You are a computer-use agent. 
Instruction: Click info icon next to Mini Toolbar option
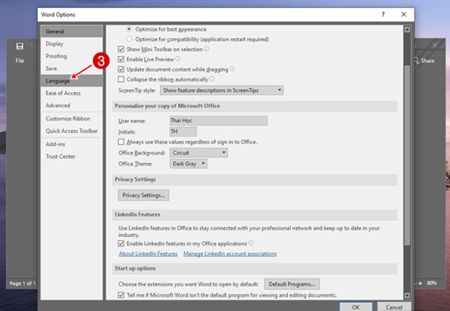point(206,49)
